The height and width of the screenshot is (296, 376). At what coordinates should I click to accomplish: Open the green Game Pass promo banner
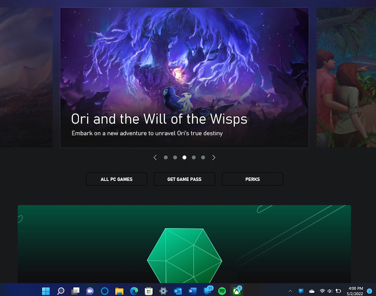point(184,244)
